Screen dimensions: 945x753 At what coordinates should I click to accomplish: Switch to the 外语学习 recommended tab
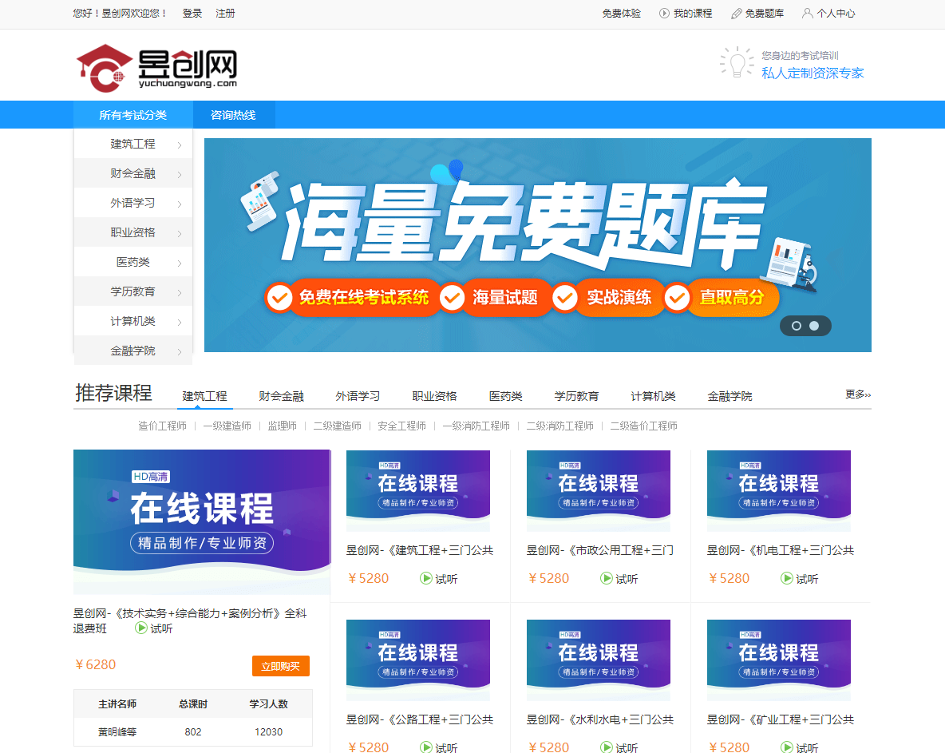tap(358, 396)
